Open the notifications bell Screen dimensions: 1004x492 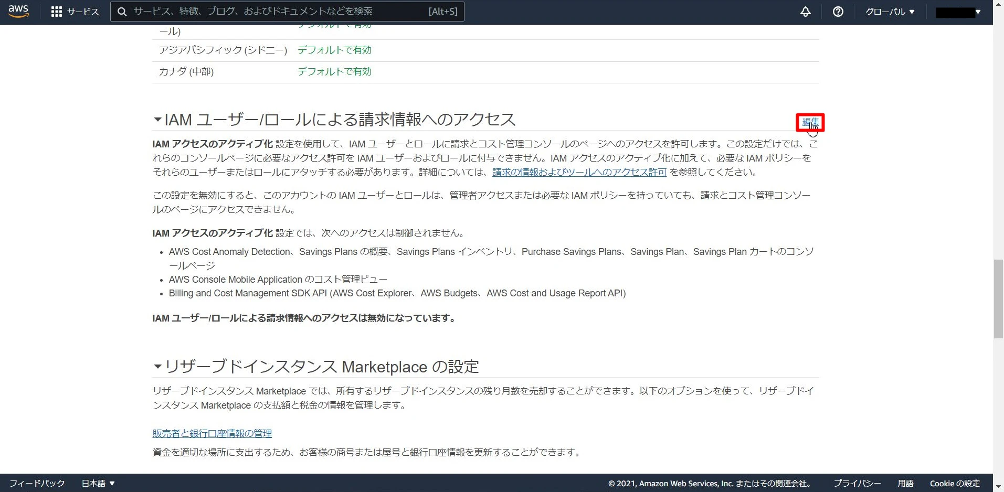805,12
